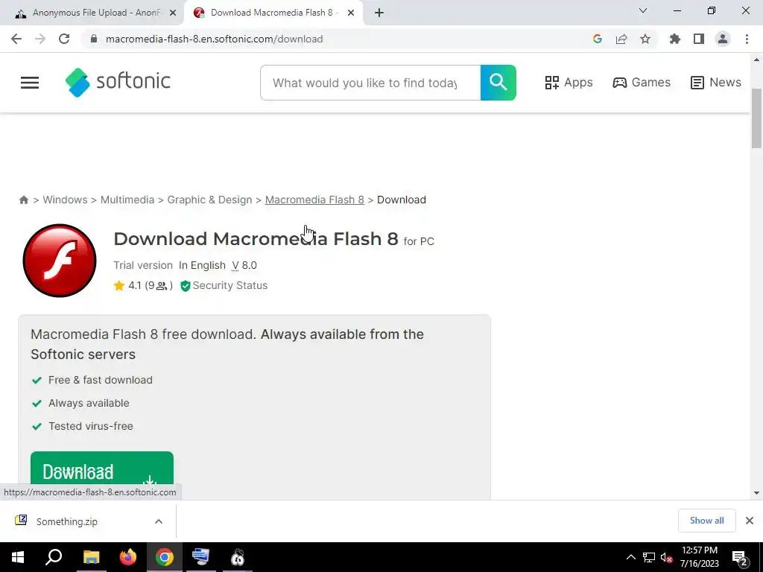Open File Explorer from taskbar
The image size is (763, 572).
coord(91,557)
